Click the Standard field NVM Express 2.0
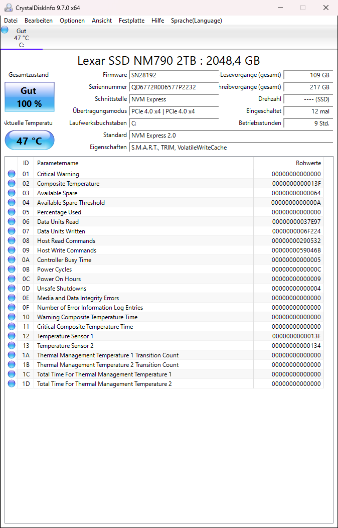338x528 pixels. [231, 136]
